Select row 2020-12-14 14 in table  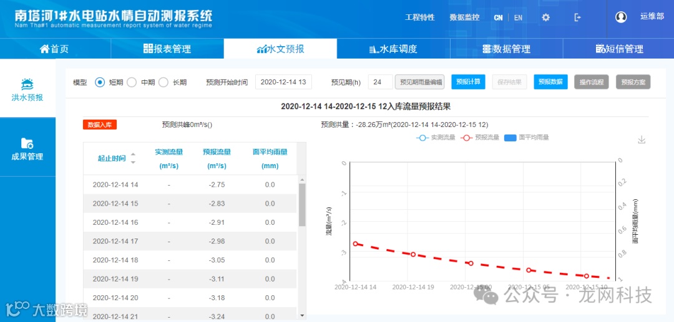pyautogui.click(x=190, y=185)
